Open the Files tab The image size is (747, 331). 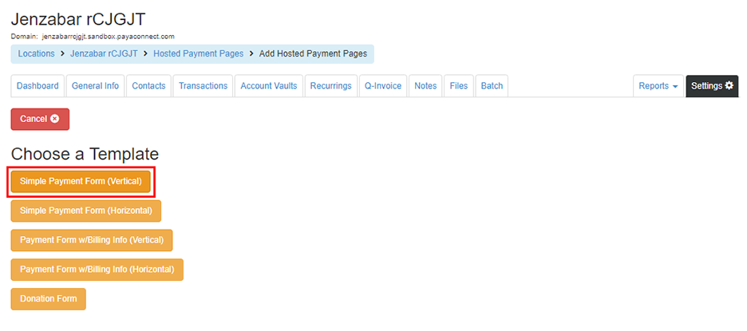click(x=459, y=86)
